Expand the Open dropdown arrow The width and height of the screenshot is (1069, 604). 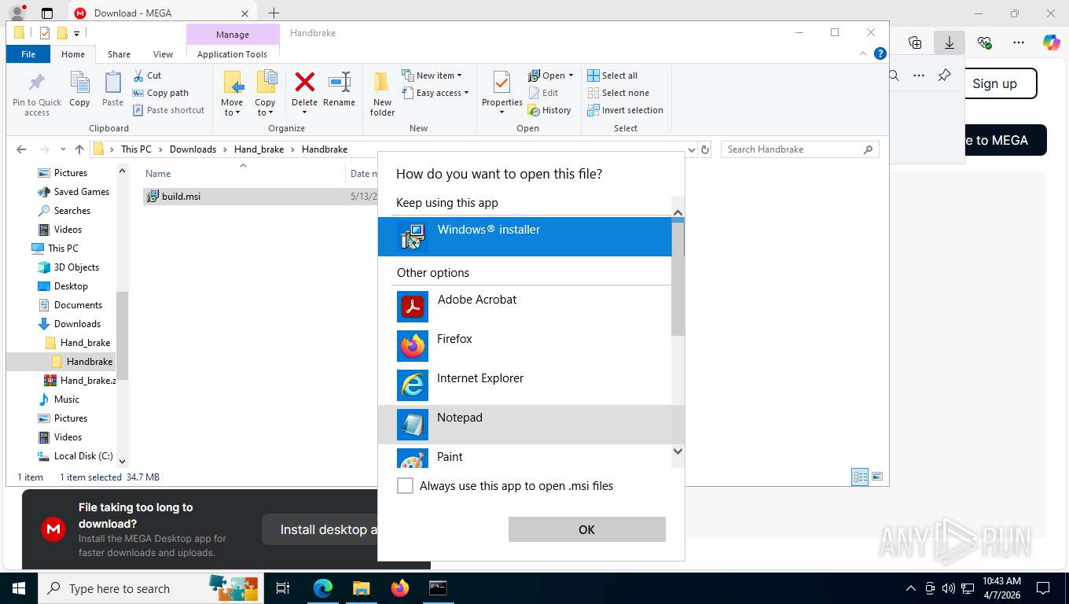[571, 75]
